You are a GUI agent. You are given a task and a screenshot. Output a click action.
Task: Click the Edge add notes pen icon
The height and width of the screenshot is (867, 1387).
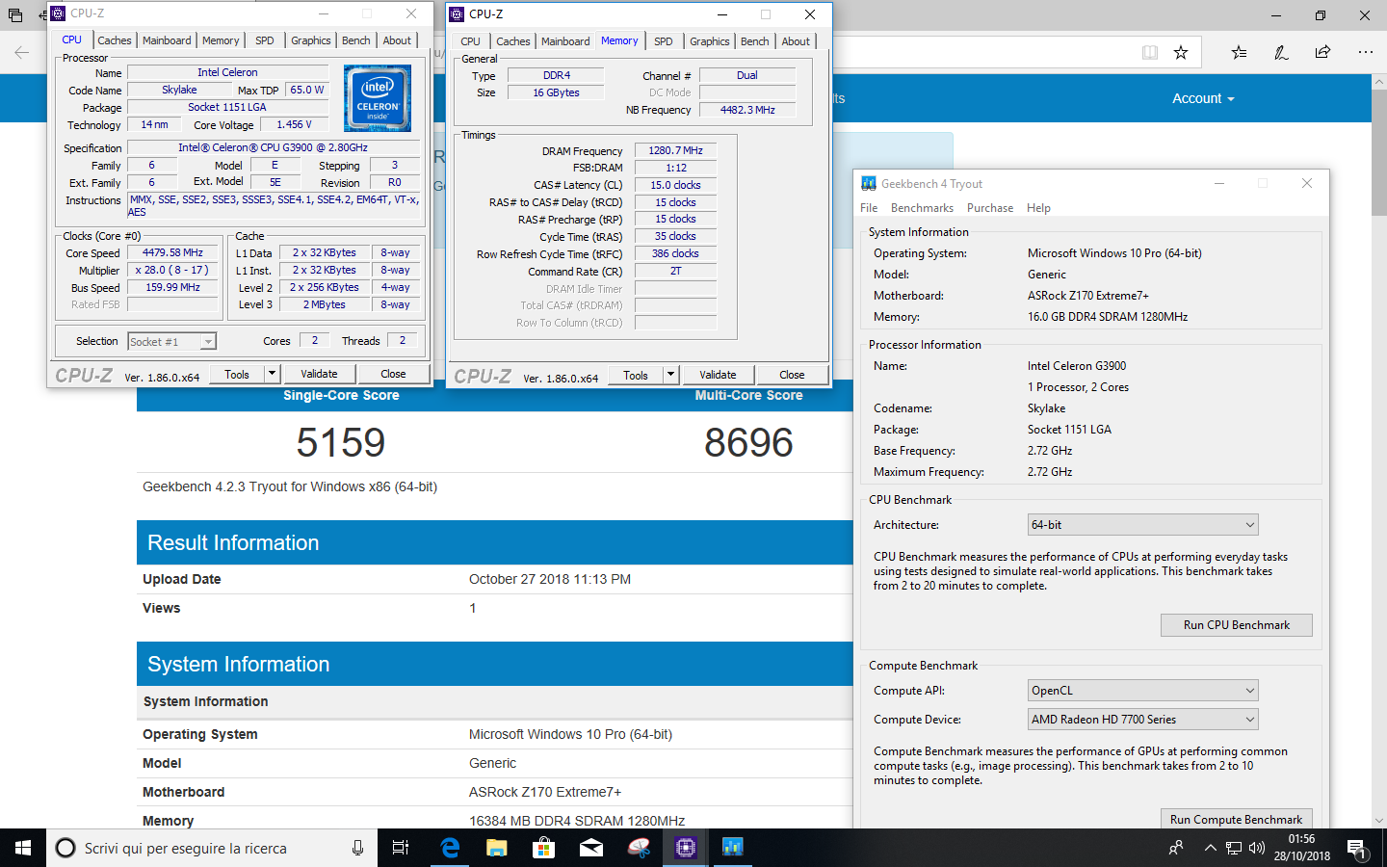coord(1281,53)
